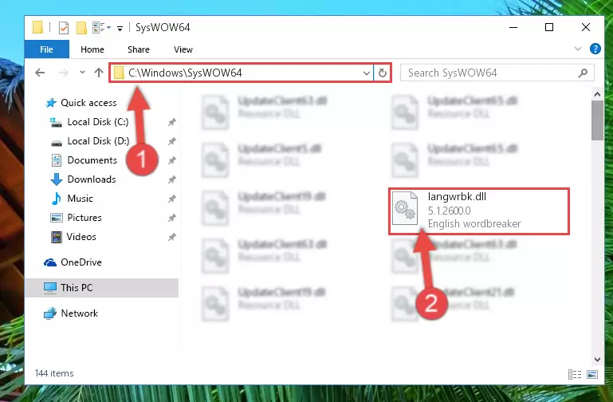Switch to the Home ribbon tab
613x402 pixels.
coord(92,49)
